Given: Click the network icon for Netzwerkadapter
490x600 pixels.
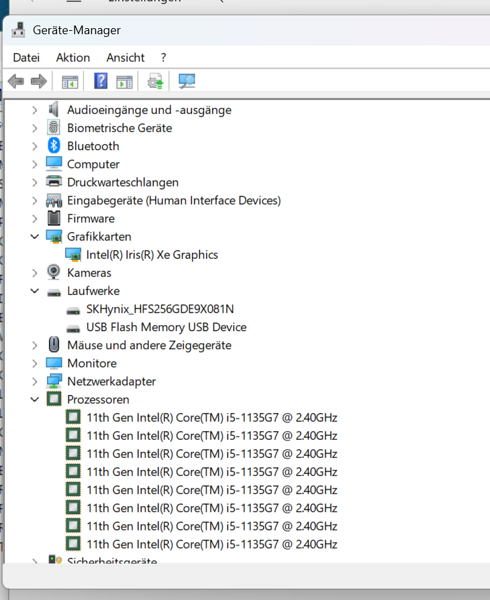Looking at the screenshot, I should point(54,381).
